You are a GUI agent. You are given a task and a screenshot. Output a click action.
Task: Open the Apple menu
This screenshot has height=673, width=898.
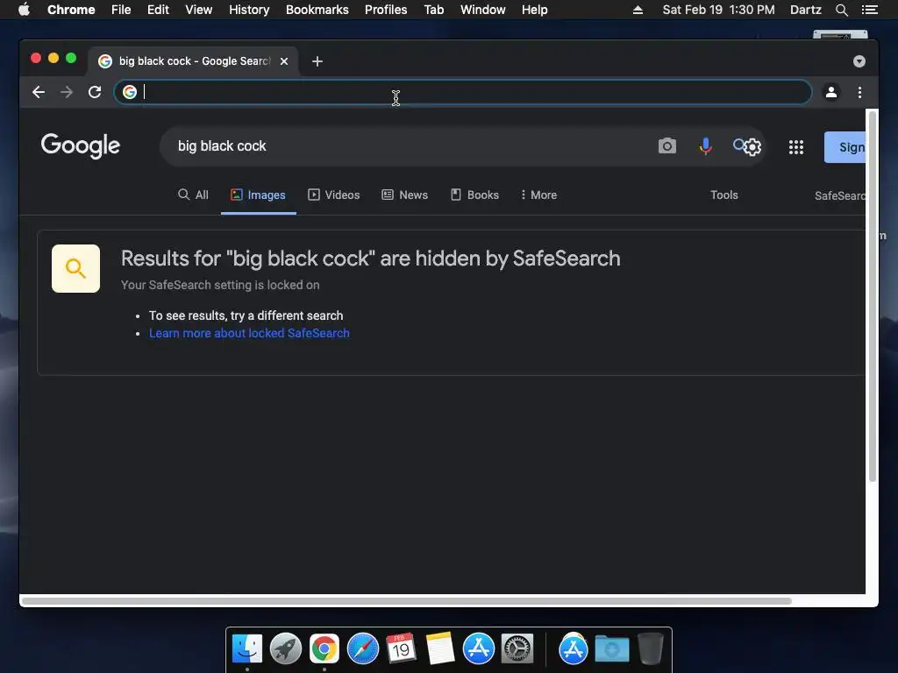(x=24, y=10)
